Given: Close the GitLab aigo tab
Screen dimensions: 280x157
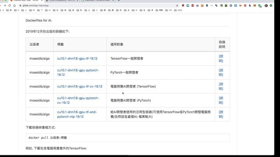Looking at the screenshot, I should point(42,1).
